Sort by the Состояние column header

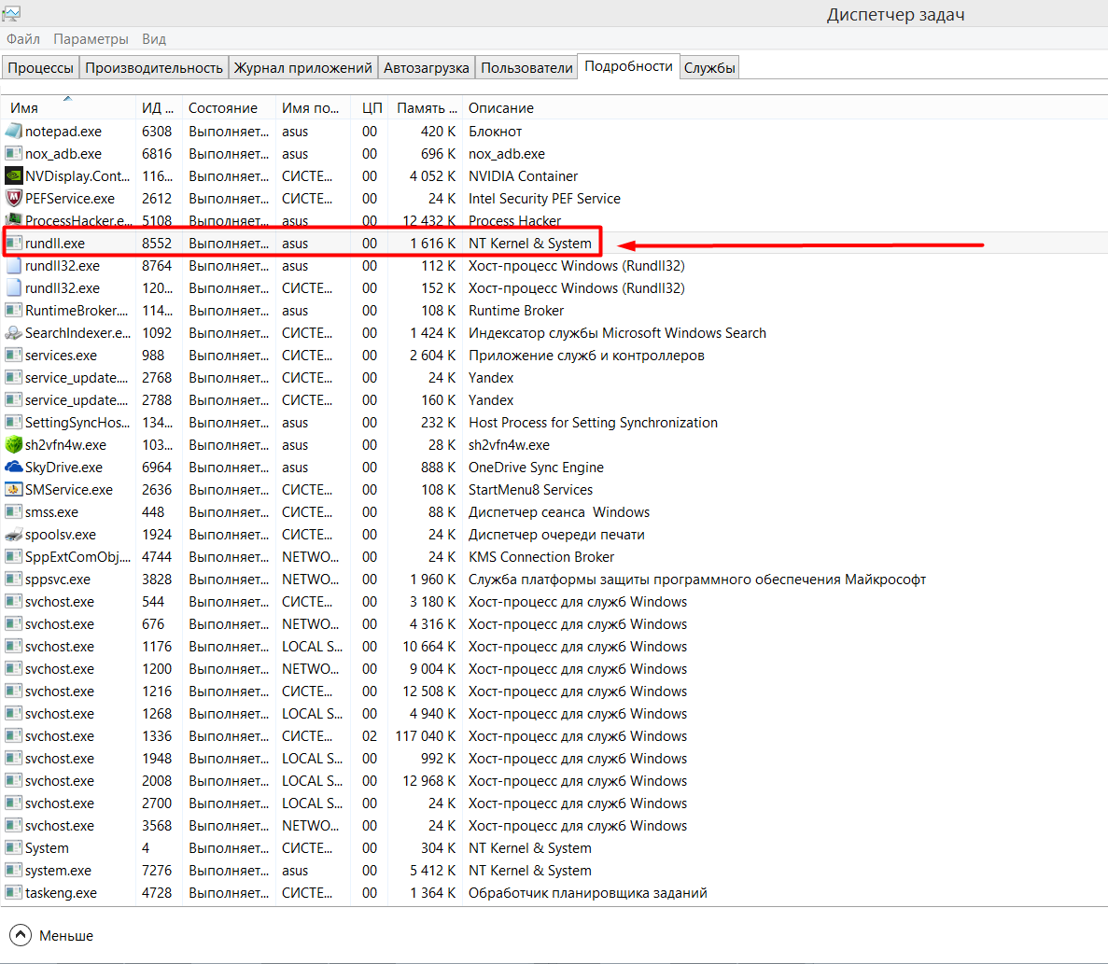tap(229, 107)
